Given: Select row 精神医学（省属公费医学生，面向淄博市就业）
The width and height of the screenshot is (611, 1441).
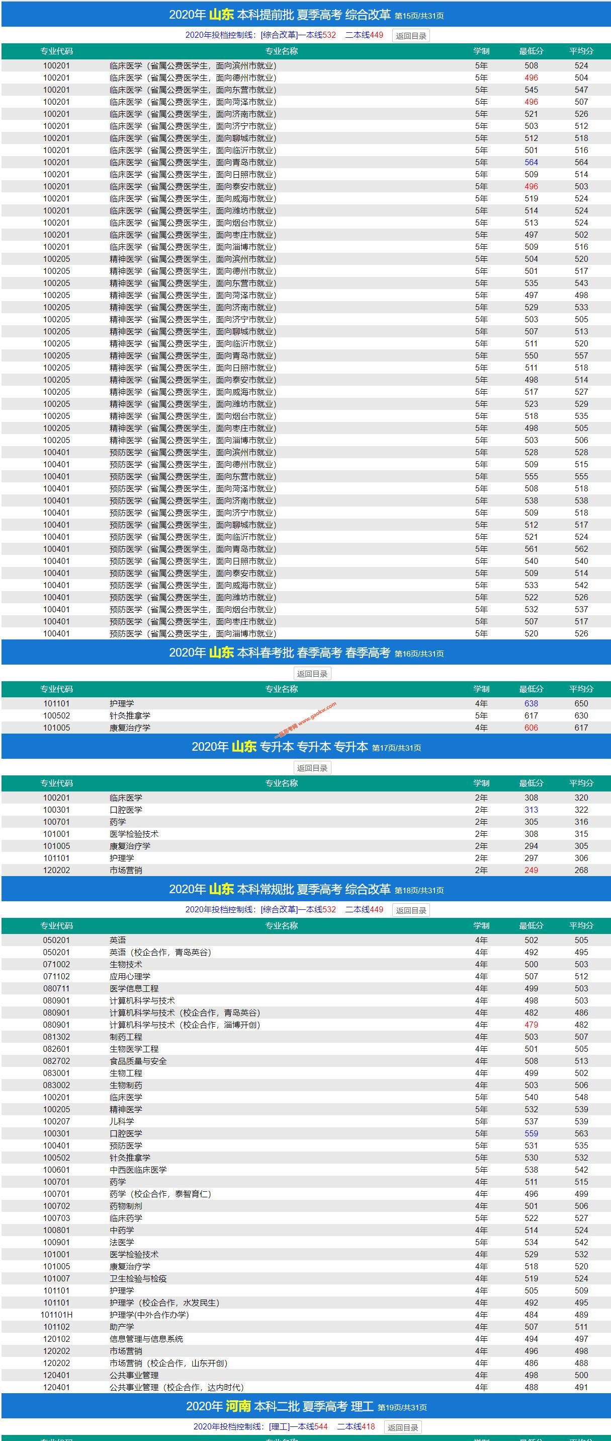Looking at the screenshot, I should (306, 440).
